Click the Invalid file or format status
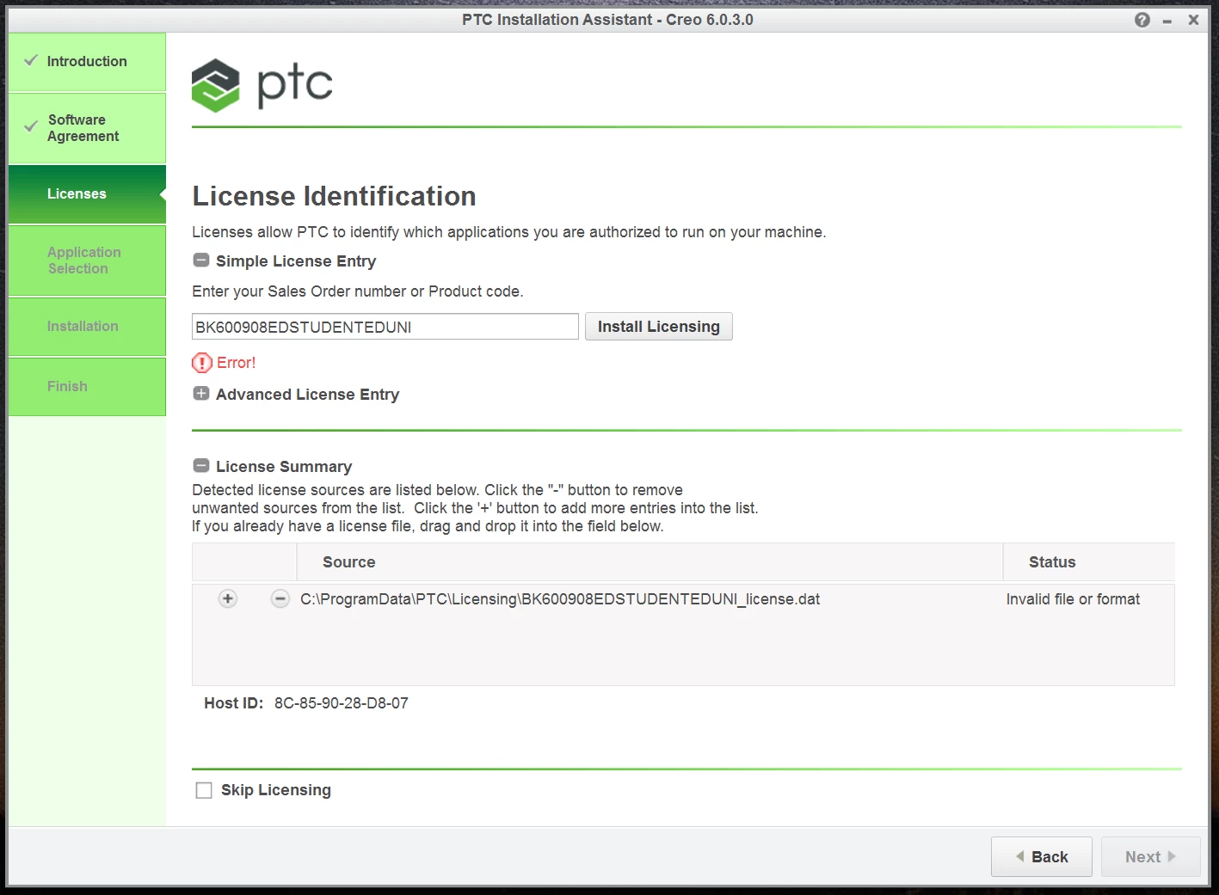 coord(1073,599)
